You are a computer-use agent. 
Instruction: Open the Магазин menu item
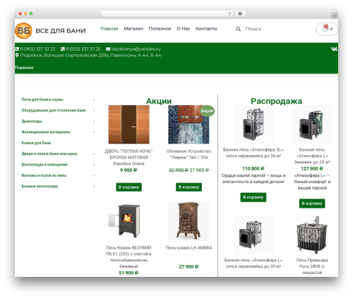[133, 29]
